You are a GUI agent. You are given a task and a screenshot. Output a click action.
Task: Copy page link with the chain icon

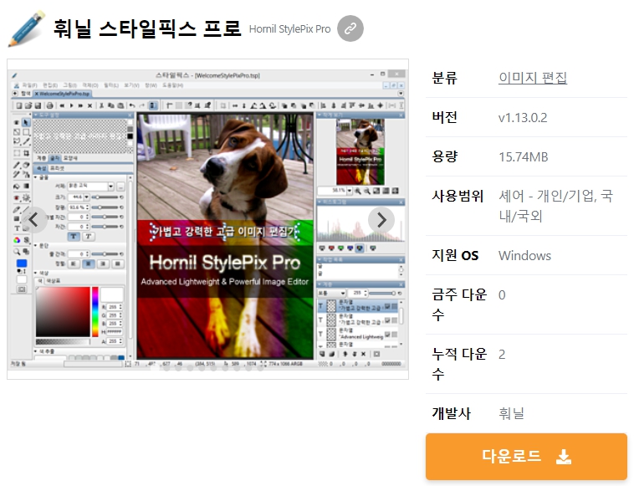[350, 28]
